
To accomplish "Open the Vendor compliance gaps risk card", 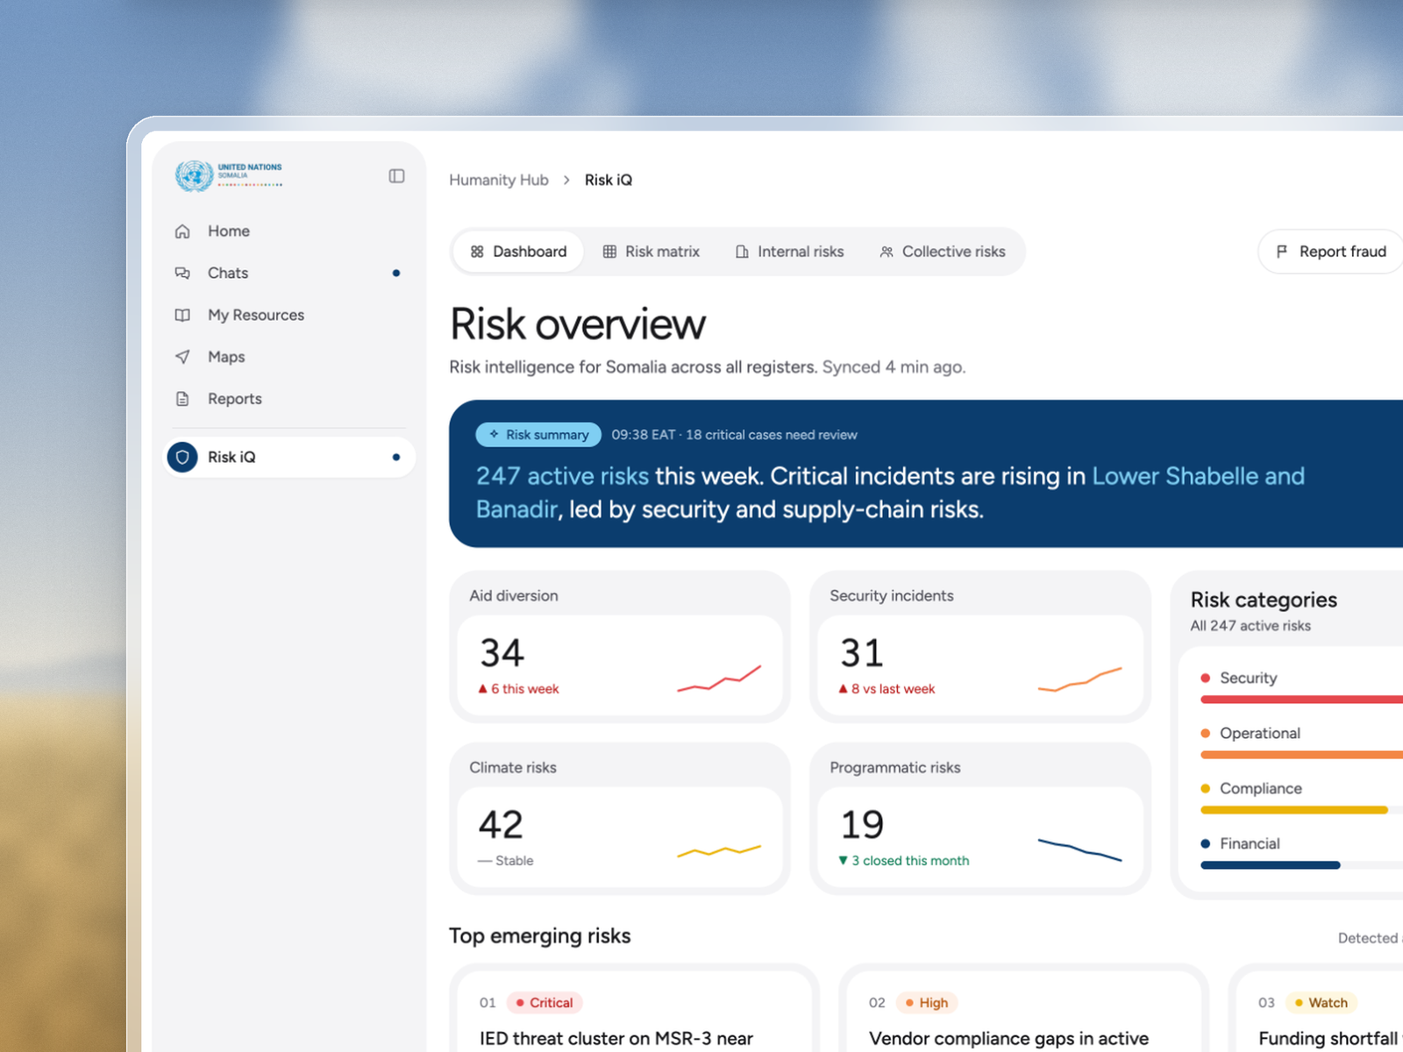I will click(x=1023, y=1009).
